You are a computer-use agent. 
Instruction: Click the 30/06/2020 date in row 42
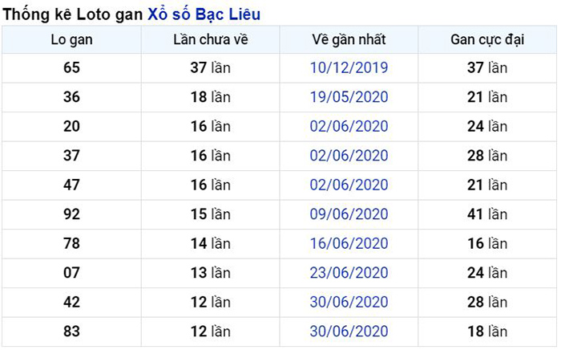pos(349,303)
